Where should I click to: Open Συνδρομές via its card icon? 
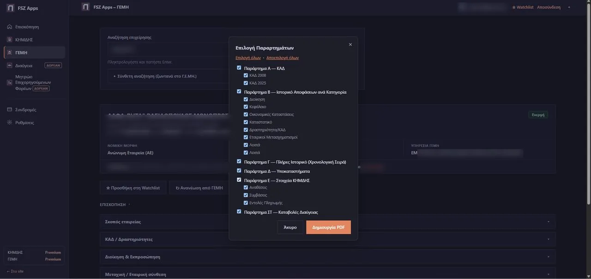(10, 109)
